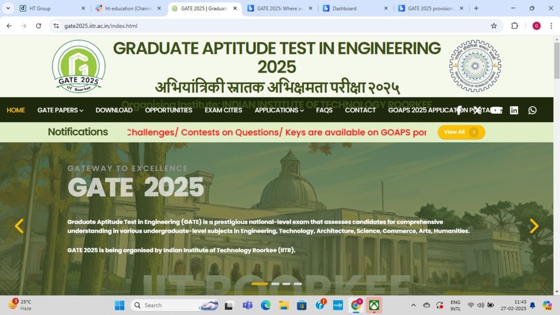Open Microsoft Store from taskbar
The image size is (560, 315).
pyautogui.click(x=302, y=305)
